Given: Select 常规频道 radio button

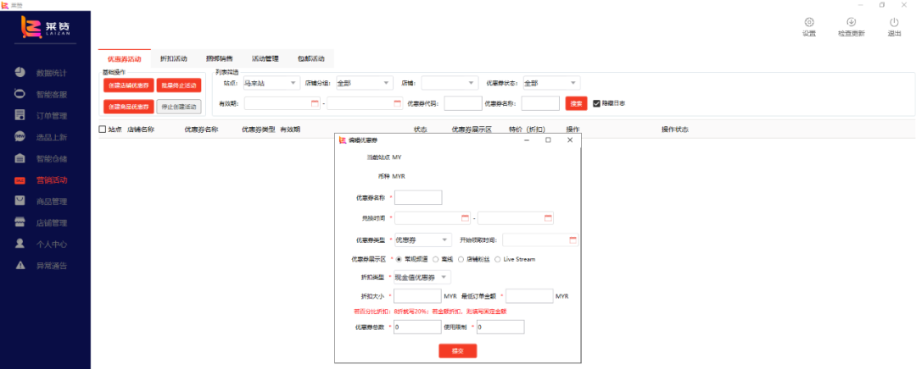Looking at the screenshot, I should (x=399, y=259).
